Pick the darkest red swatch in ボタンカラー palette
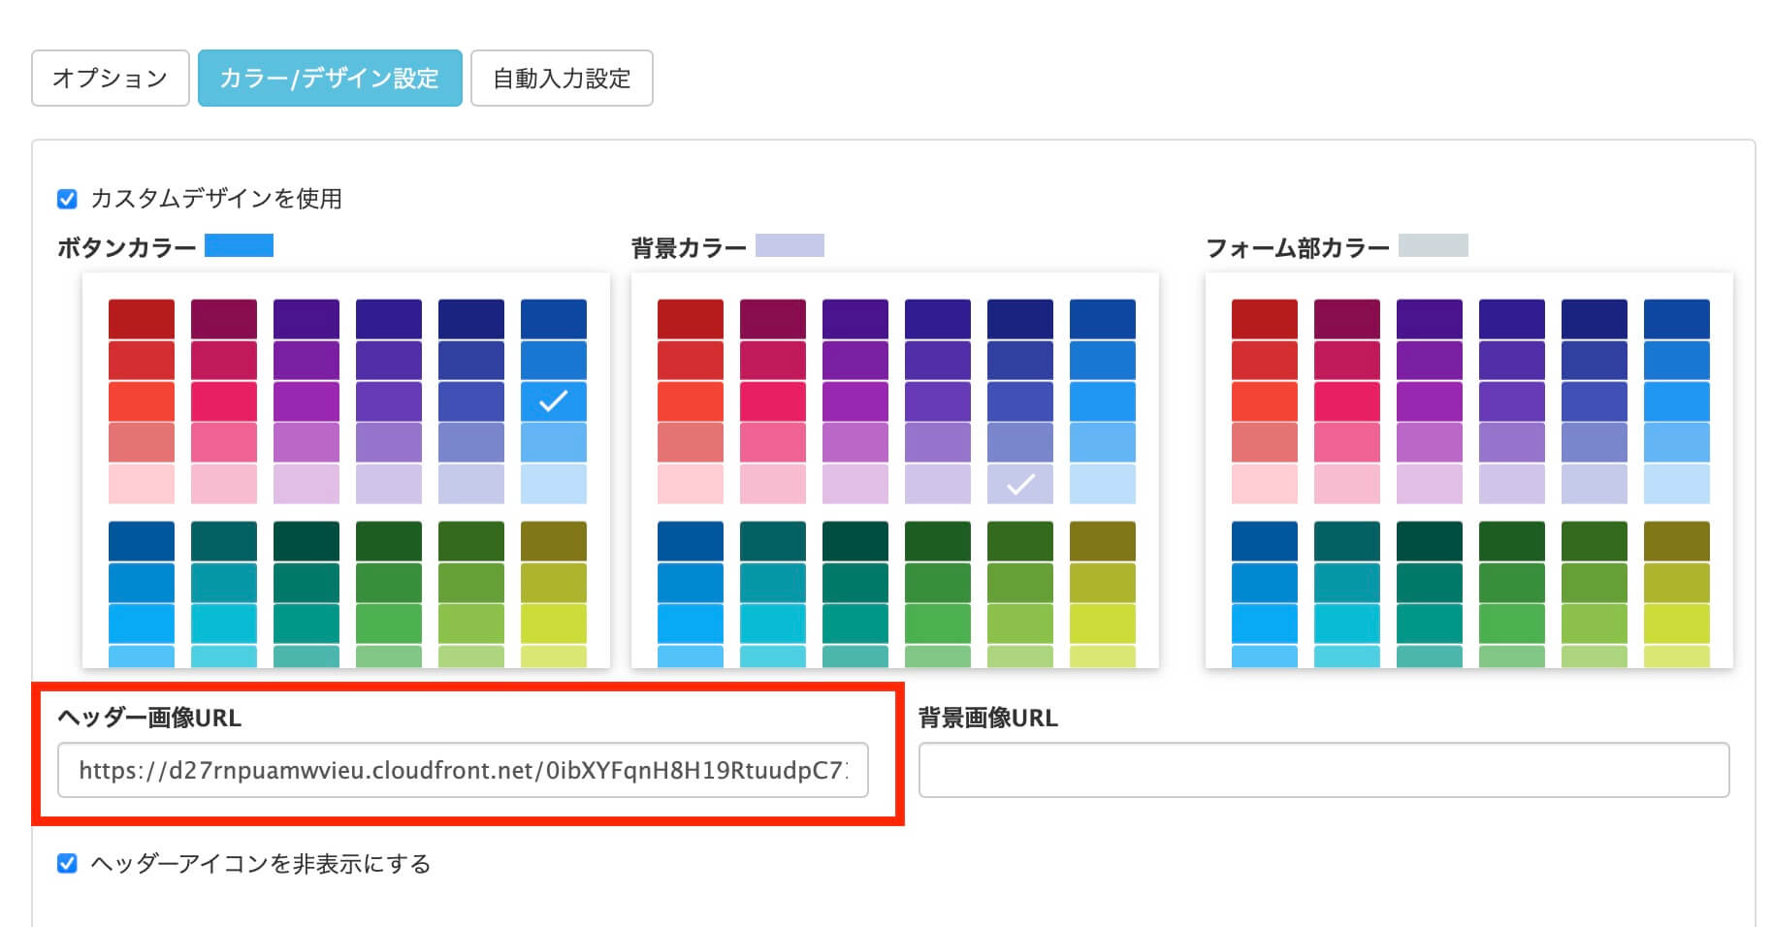Image resolution: width=1773 pixels, height=927 pixels. pyautogui.click(x=142, y=319)
